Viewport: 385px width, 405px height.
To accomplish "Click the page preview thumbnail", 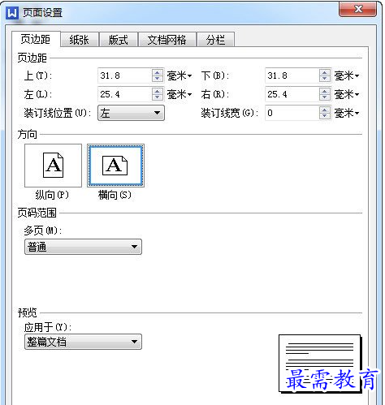I will (x=320, y=364).
